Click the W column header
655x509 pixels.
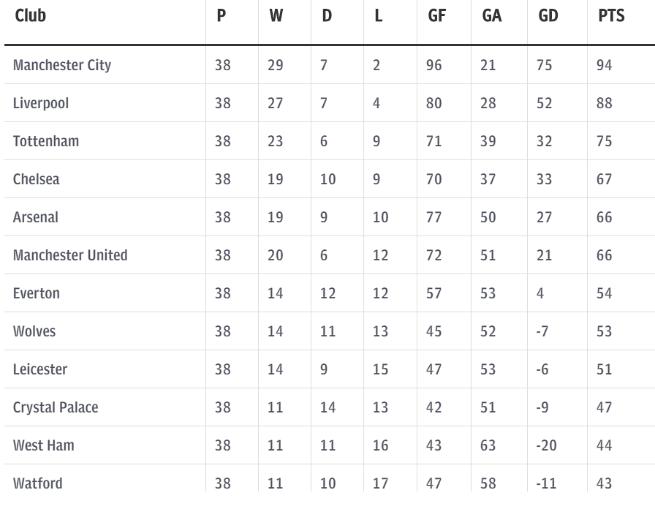coord(276,16)
